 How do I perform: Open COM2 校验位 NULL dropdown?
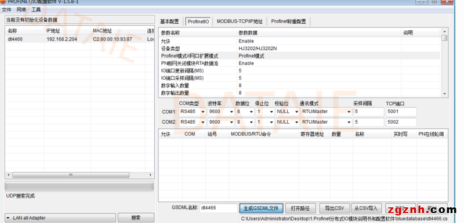[x=288, y=122]
